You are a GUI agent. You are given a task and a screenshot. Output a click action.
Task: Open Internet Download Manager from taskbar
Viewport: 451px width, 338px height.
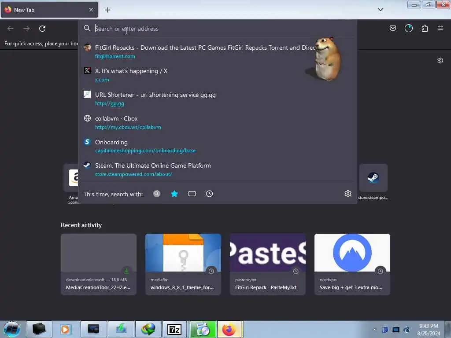(148, 329)
